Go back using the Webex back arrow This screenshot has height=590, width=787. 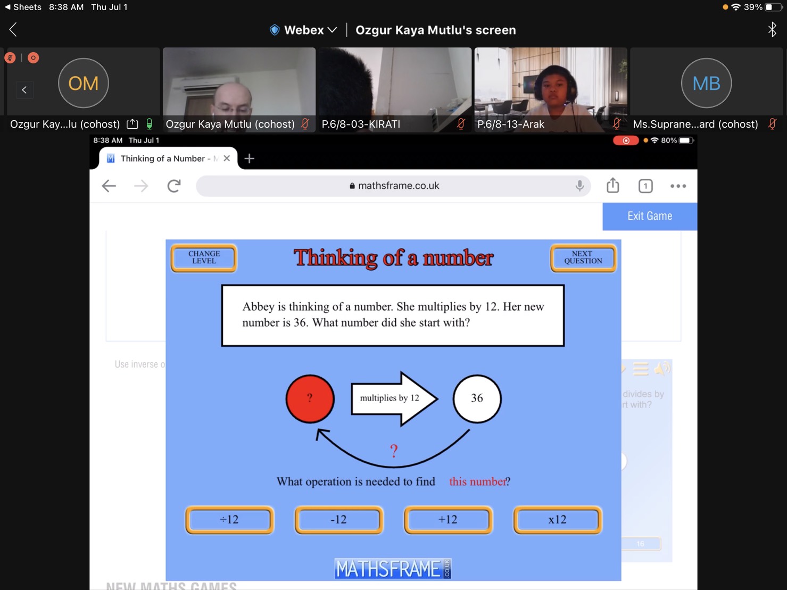13,30
